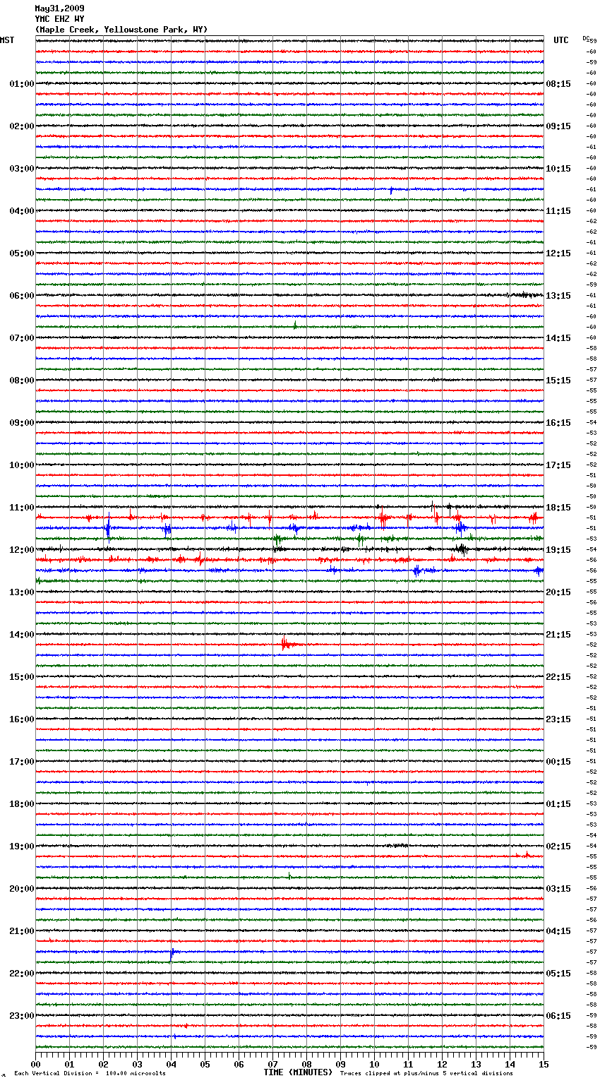Select the 02:00 MST row label
The width and height of the screenshot is (600, 1083).
[22, 126]
